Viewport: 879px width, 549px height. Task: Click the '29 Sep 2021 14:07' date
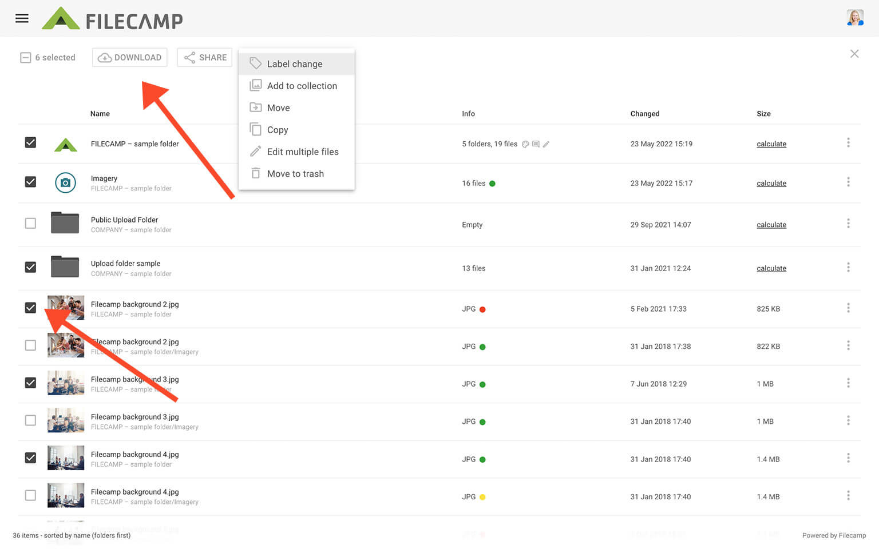(660, 225)
